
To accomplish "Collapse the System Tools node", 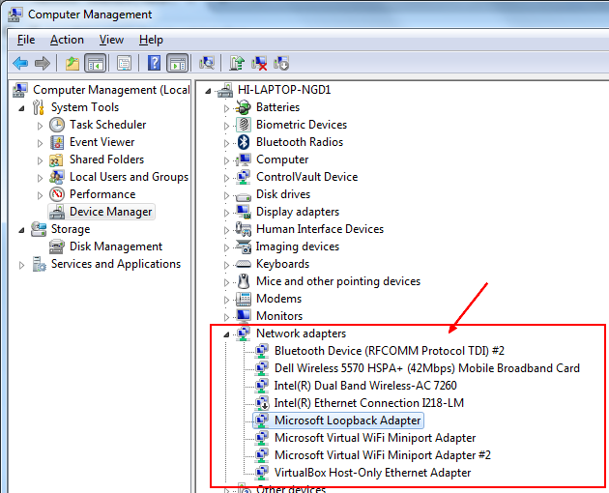I will click(x=21, y=108).
